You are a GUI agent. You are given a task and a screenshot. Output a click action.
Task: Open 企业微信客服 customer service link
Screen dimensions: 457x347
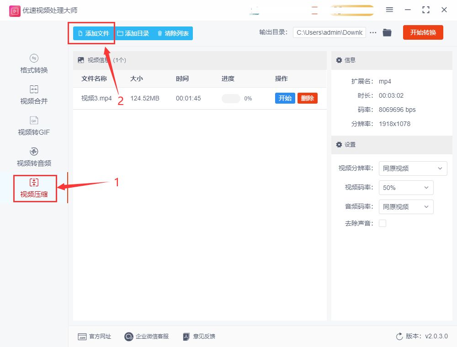[146, 336]
